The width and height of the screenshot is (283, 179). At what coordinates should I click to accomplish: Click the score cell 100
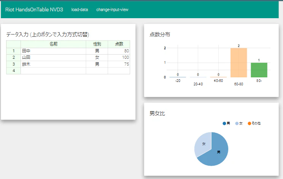click(119, 58)
